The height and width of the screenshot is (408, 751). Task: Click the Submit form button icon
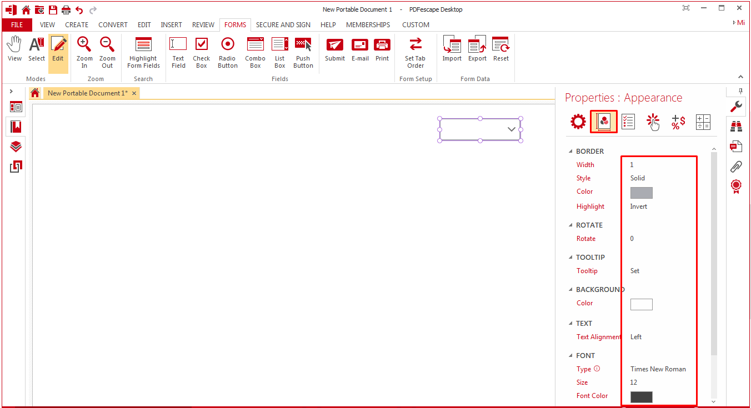coord(335,49)
